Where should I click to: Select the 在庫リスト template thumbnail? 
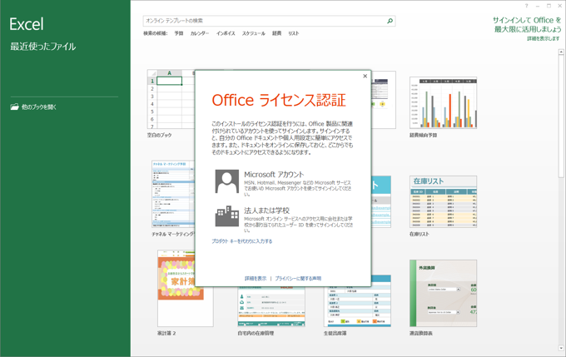tap(444, 201)
